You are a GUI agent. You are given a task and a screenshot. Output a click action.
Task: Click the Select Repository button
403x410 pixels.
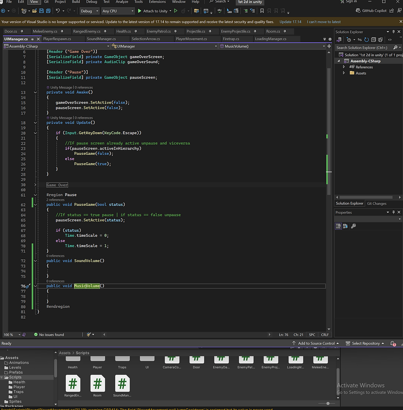pyautogui.click(x=365, y=343)
